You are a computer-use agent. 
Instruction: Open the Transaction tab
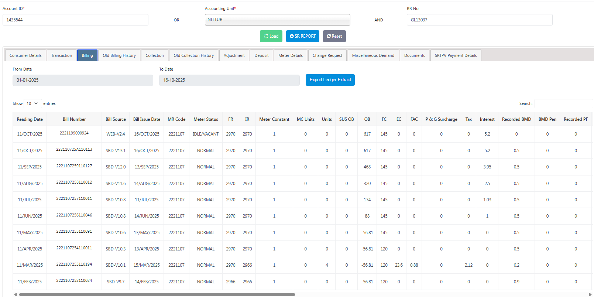61,55
